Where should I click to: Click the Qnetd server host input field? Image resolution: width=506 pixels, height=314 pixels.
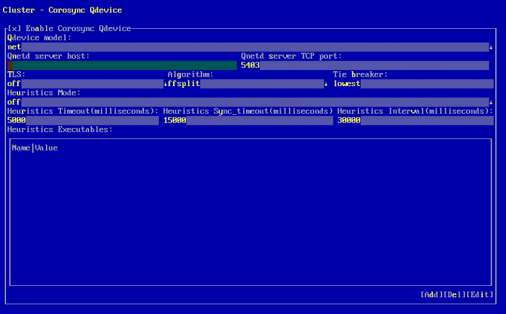click(x=122, y=65)
